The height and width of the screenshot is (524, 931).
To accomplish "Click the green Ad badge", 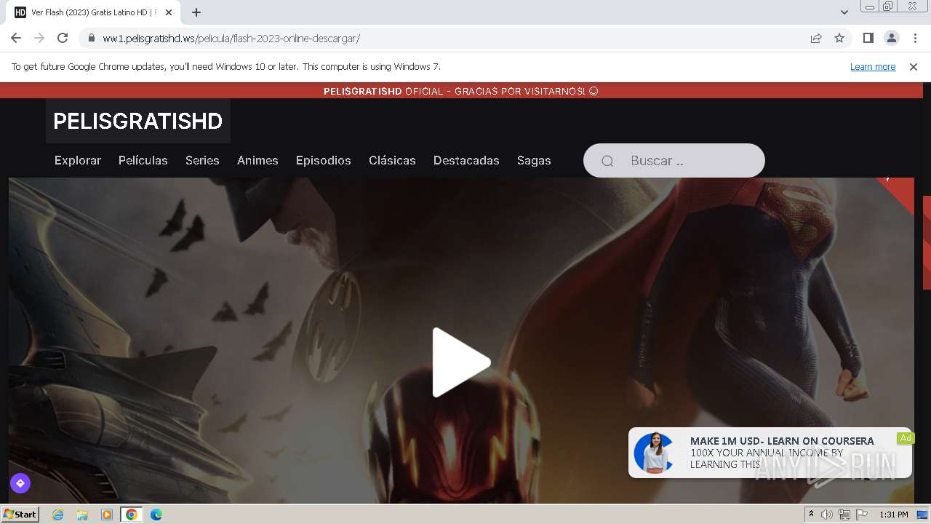I will pyautogui.click(x=906, y=437).
